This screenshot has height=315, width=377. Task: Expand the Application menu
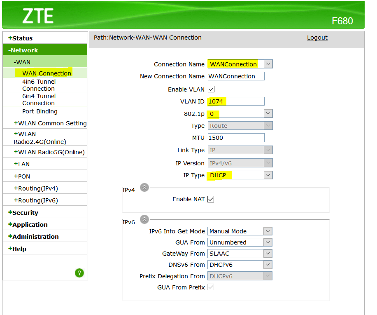(x=28, y=224)
